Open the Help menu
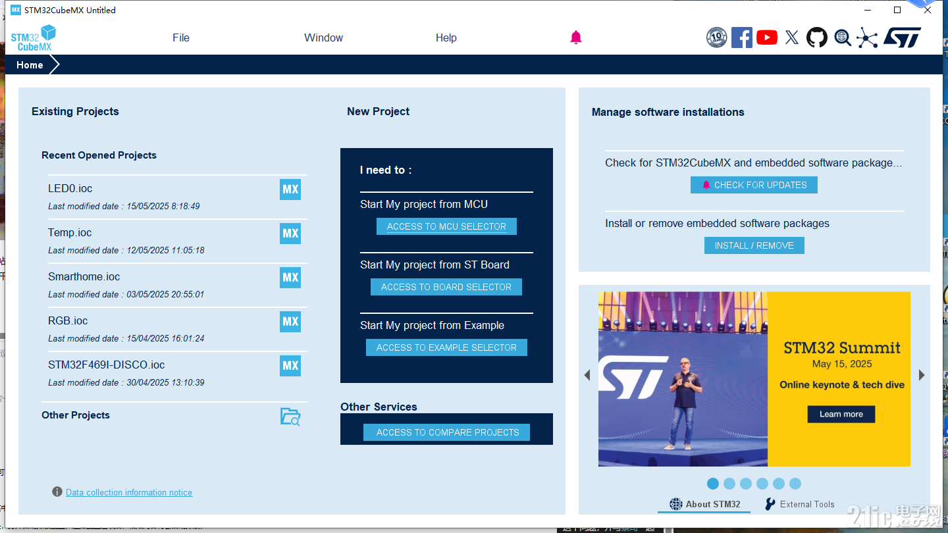Image resolution: width=948 pixels, height=533 pixels. point(446,38)
